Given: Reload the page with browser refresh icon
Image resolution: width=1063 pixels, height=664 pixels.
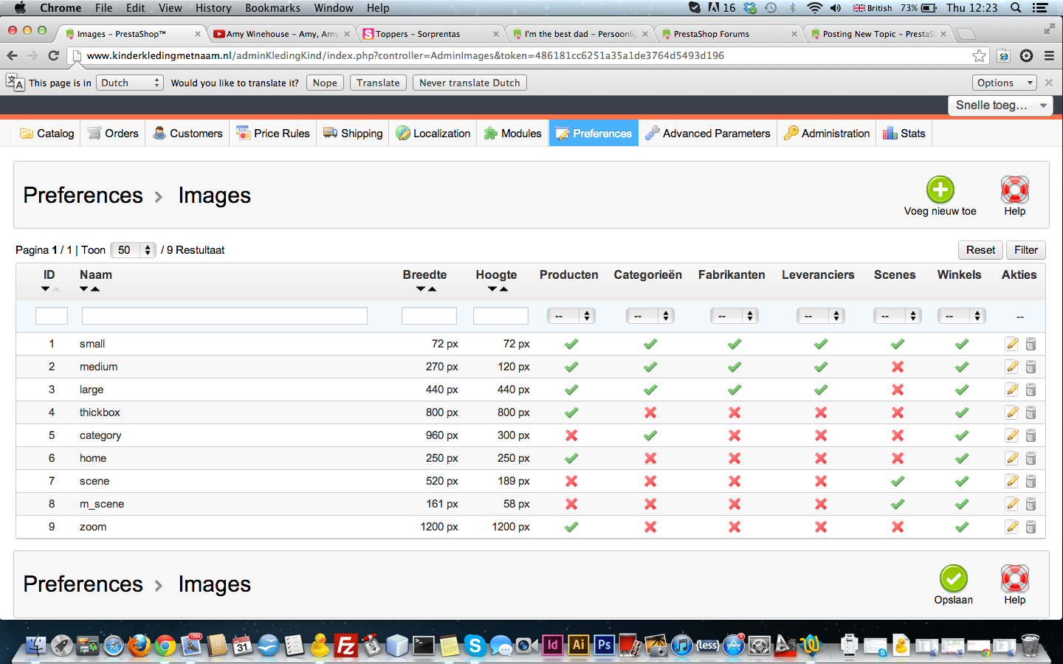Looking at the screenshot, I should pyautogui.click(x=53, y=55).
